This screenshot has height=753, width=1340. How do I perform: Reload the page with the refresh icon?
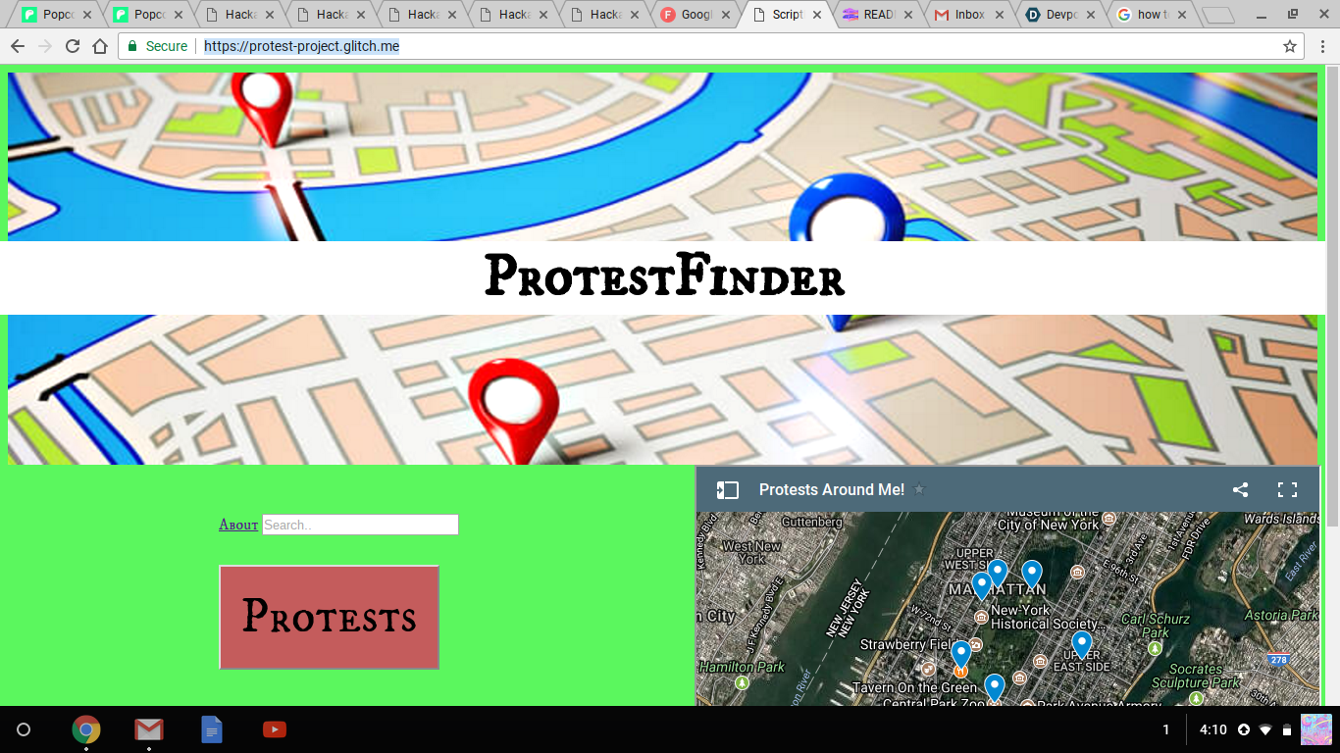[x=73, y=46]
